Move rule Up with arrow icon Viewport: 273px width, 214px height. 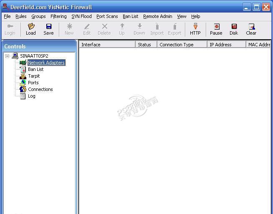point(122,26)
